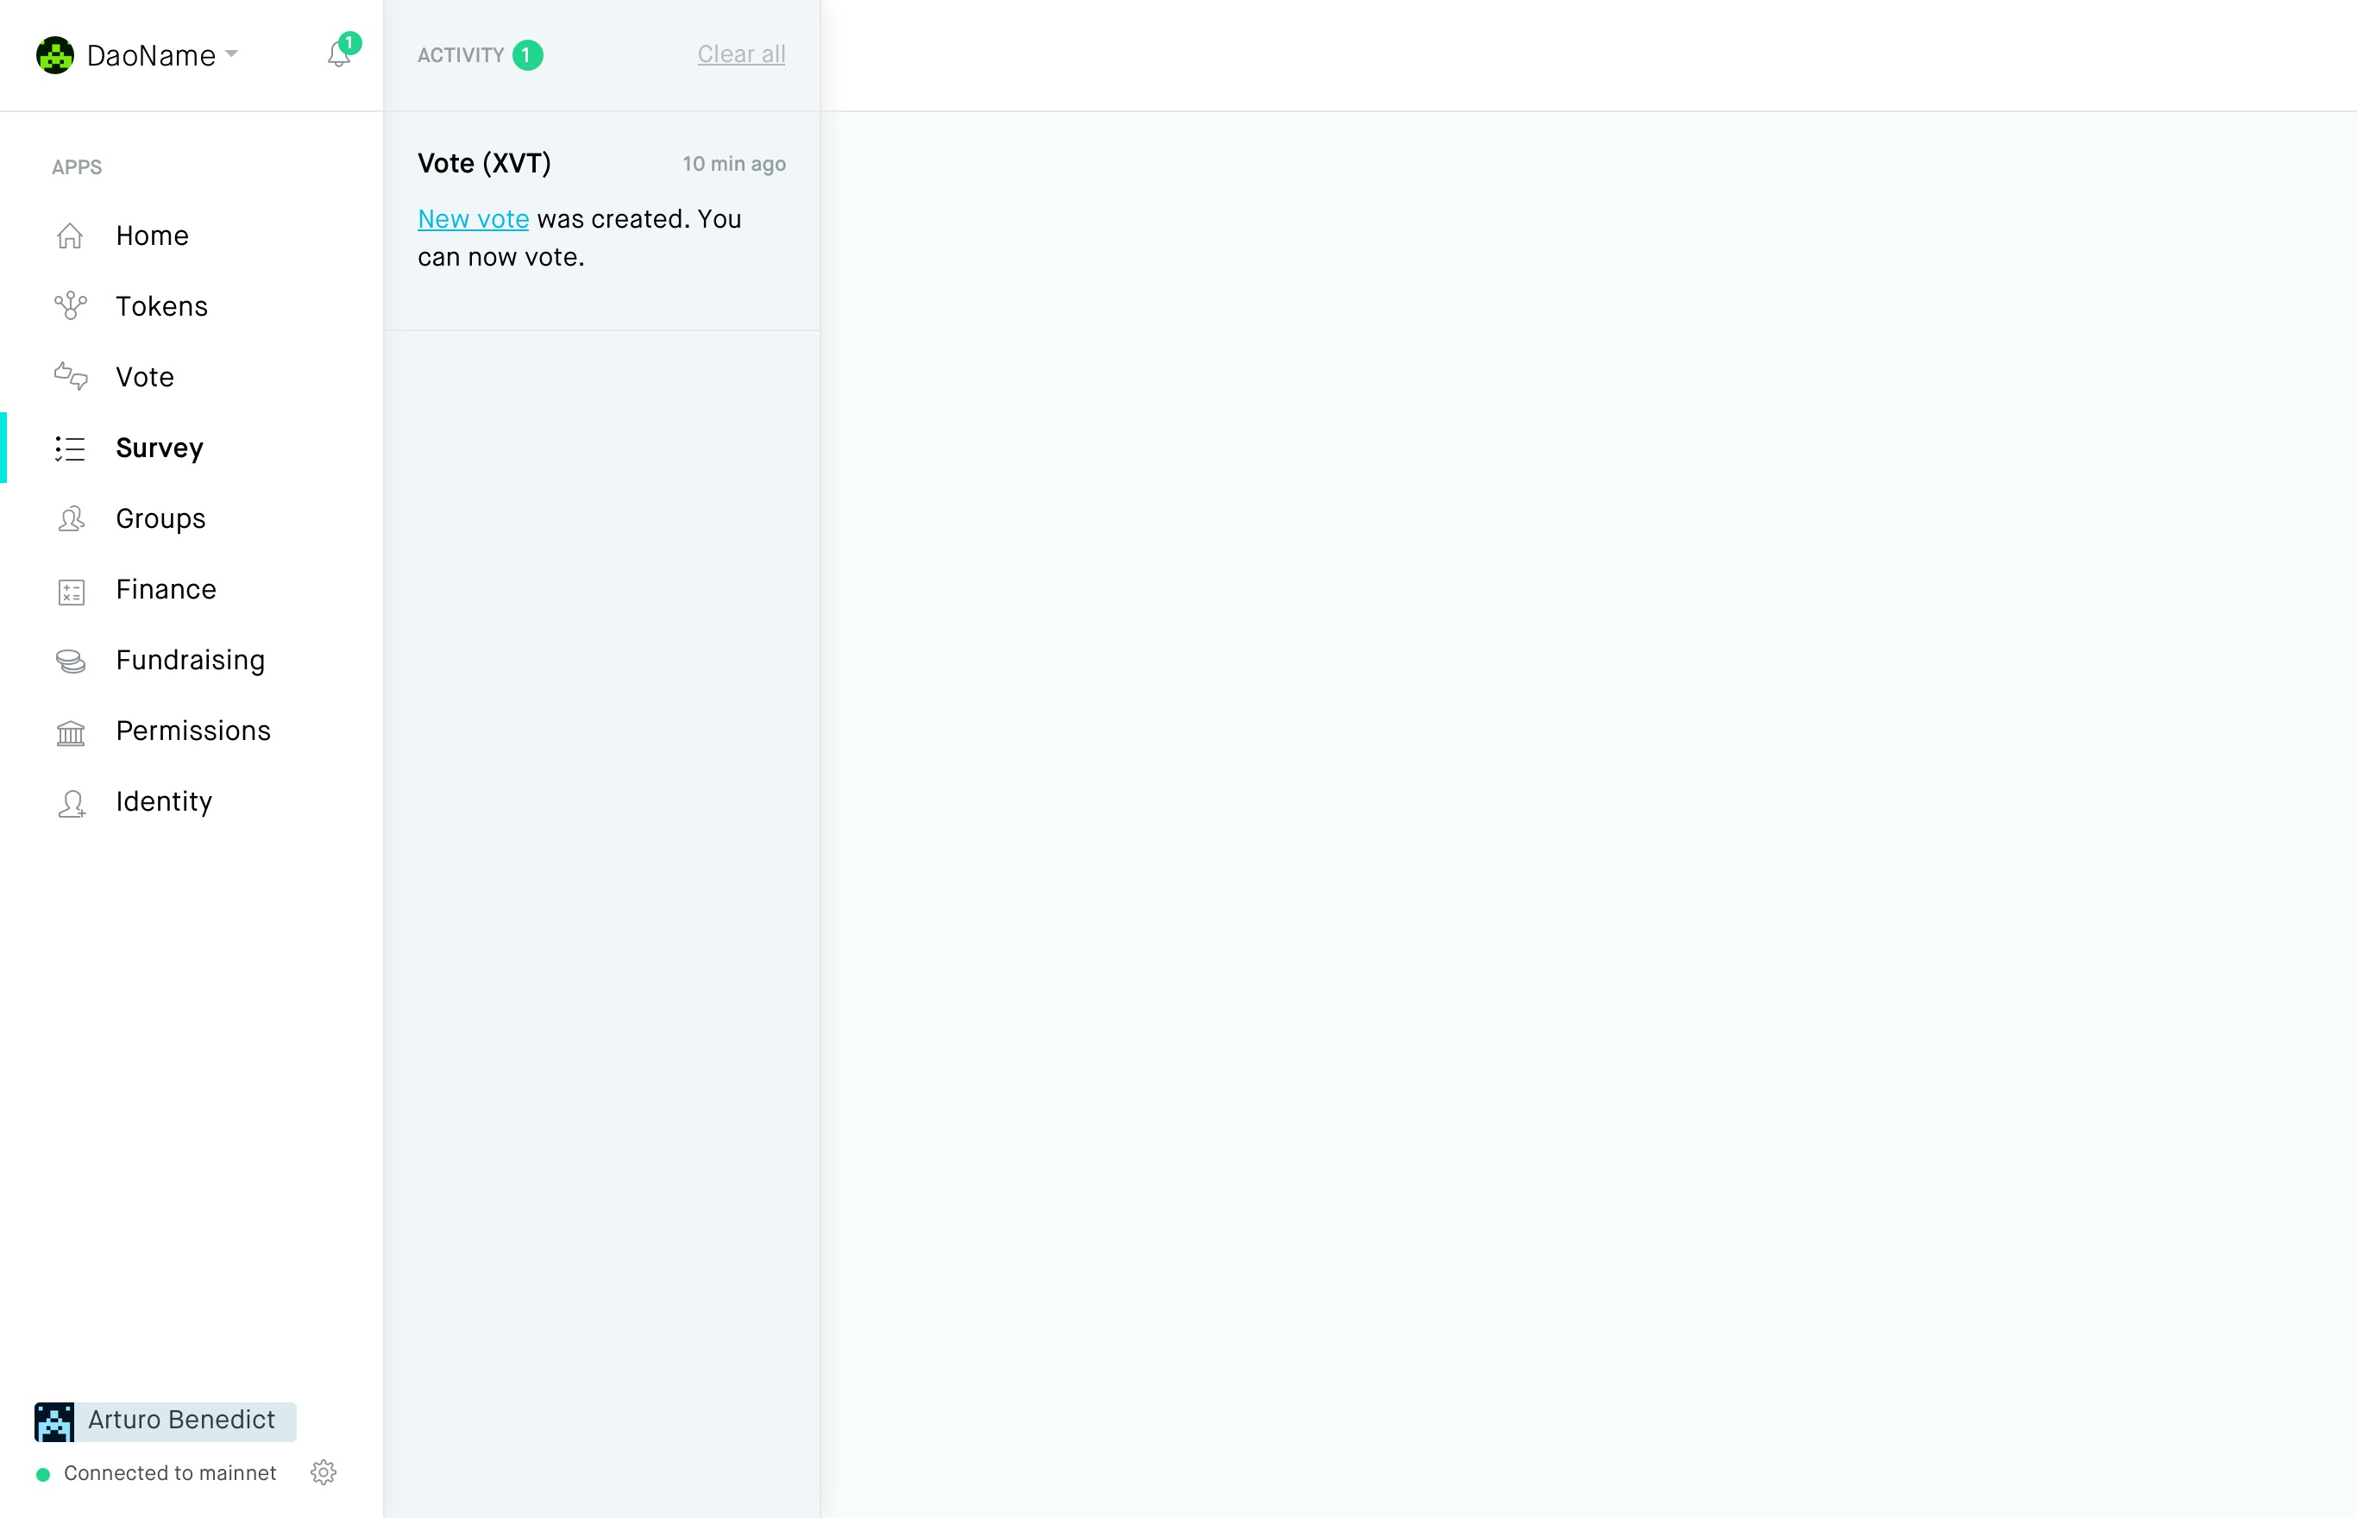Follow the New vote link
Viewport: 2357px width, 1518px height.
pos(473,219)
